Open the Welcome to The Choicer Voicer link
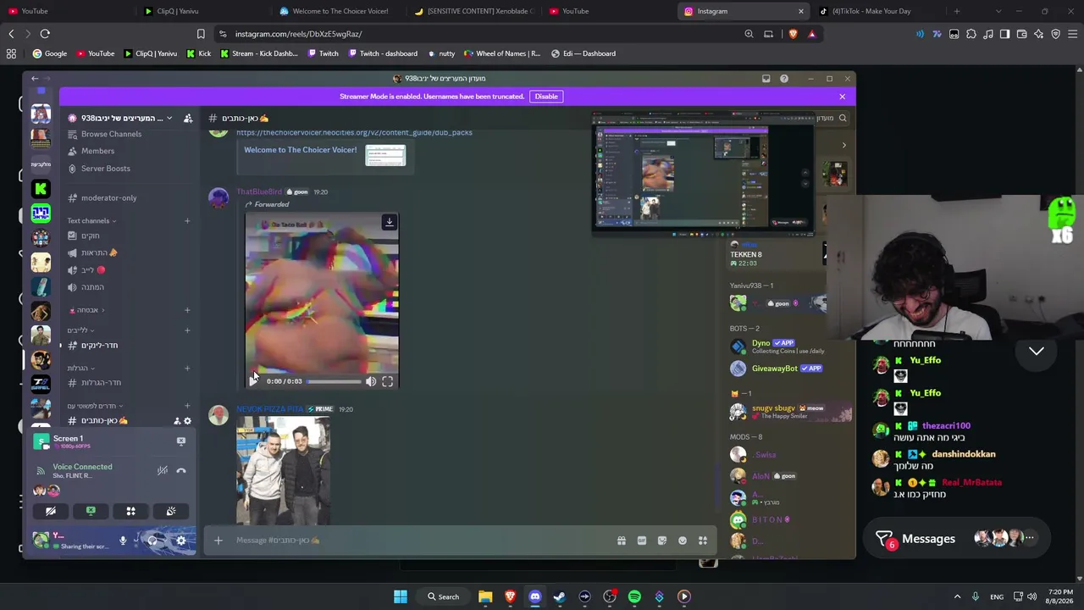 [301, 150]
